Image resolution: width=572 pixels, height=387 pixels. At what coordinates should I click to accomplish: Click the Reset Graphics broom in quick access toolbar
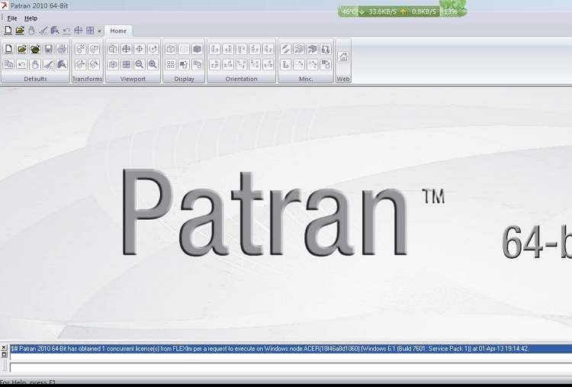(43, 31)
